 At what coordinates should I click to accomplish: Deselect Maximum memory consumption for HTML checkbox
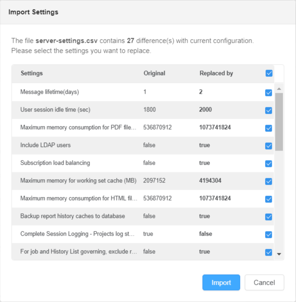point(268,199)
